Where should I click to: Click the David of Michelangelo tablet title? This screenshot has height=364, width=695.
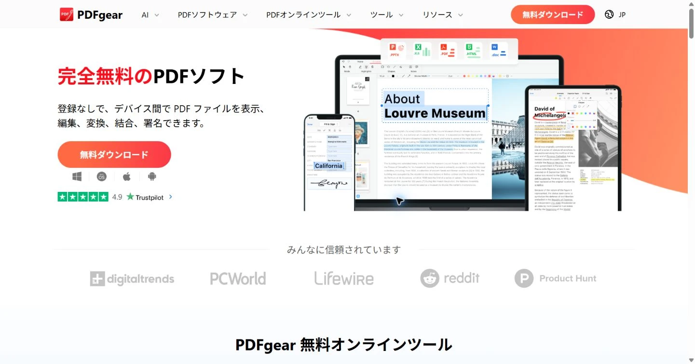coord(549,112)
